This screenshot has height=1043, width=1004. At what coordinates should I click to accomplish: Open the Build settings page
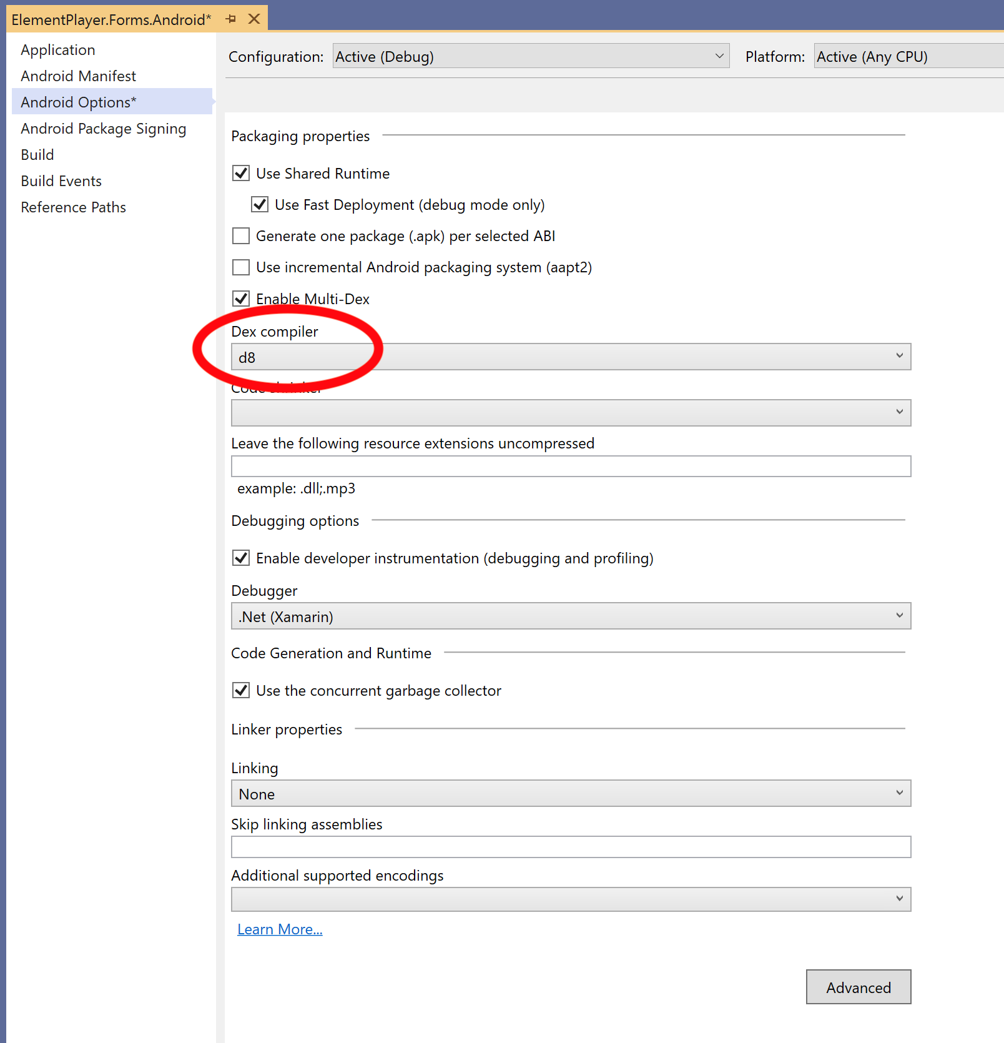tap(37, 154)
